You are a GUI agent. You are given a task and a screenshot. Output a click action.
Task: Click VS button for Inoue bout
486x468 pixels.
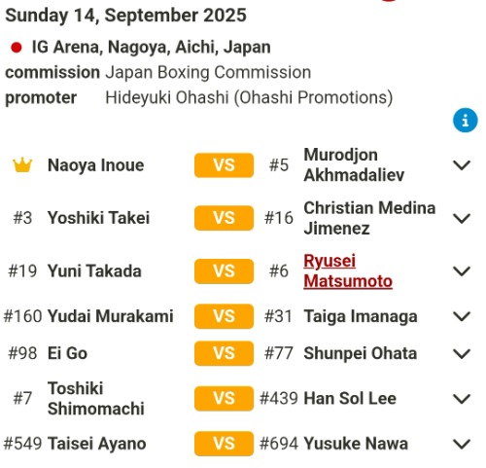[x=224, y=165]
